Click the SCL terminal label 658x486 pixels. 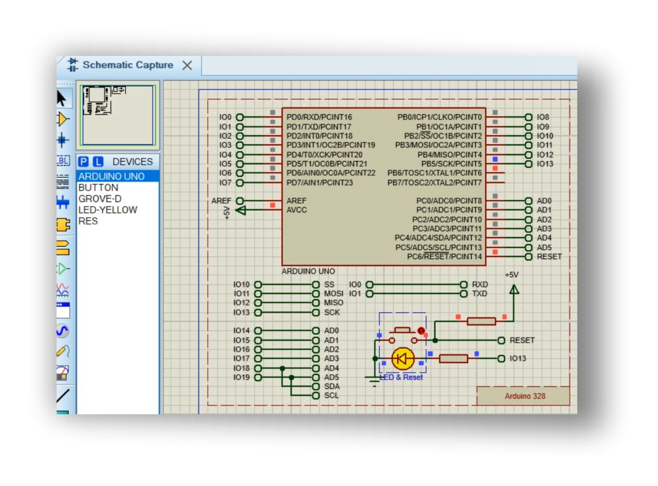click(x=331, y=396)
